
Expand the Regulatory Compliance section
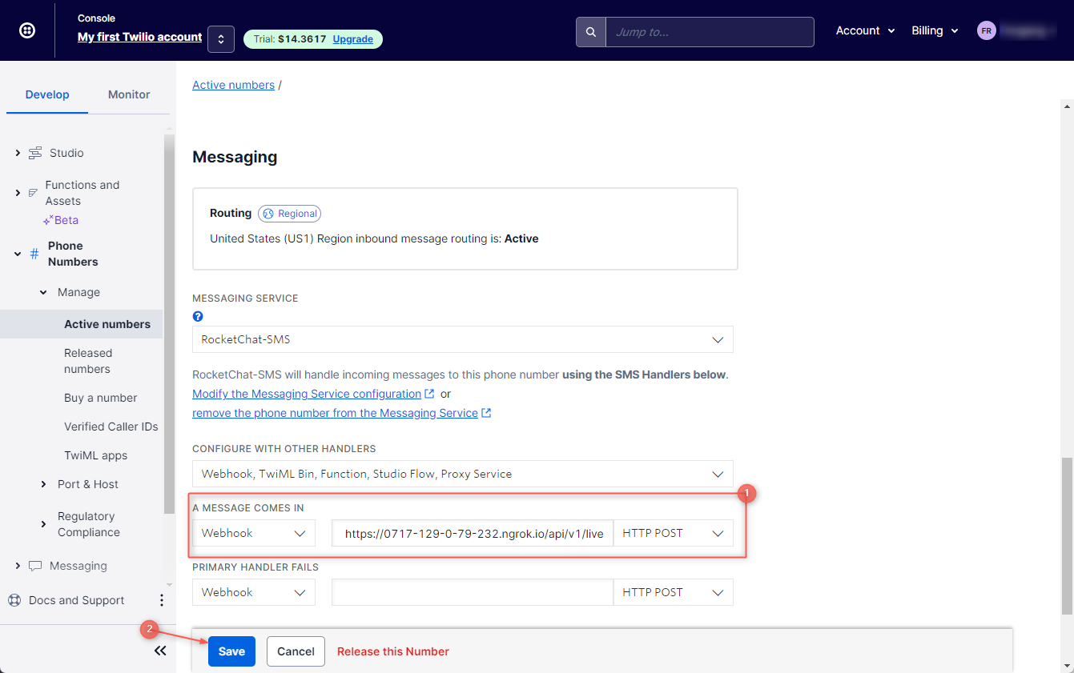43,524
